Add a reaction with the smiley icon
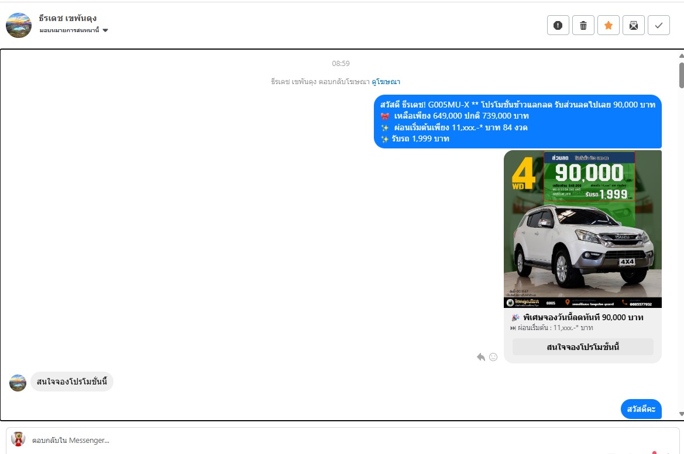The image size is (684, 454). pyautogui.click(x=493, y=357)
